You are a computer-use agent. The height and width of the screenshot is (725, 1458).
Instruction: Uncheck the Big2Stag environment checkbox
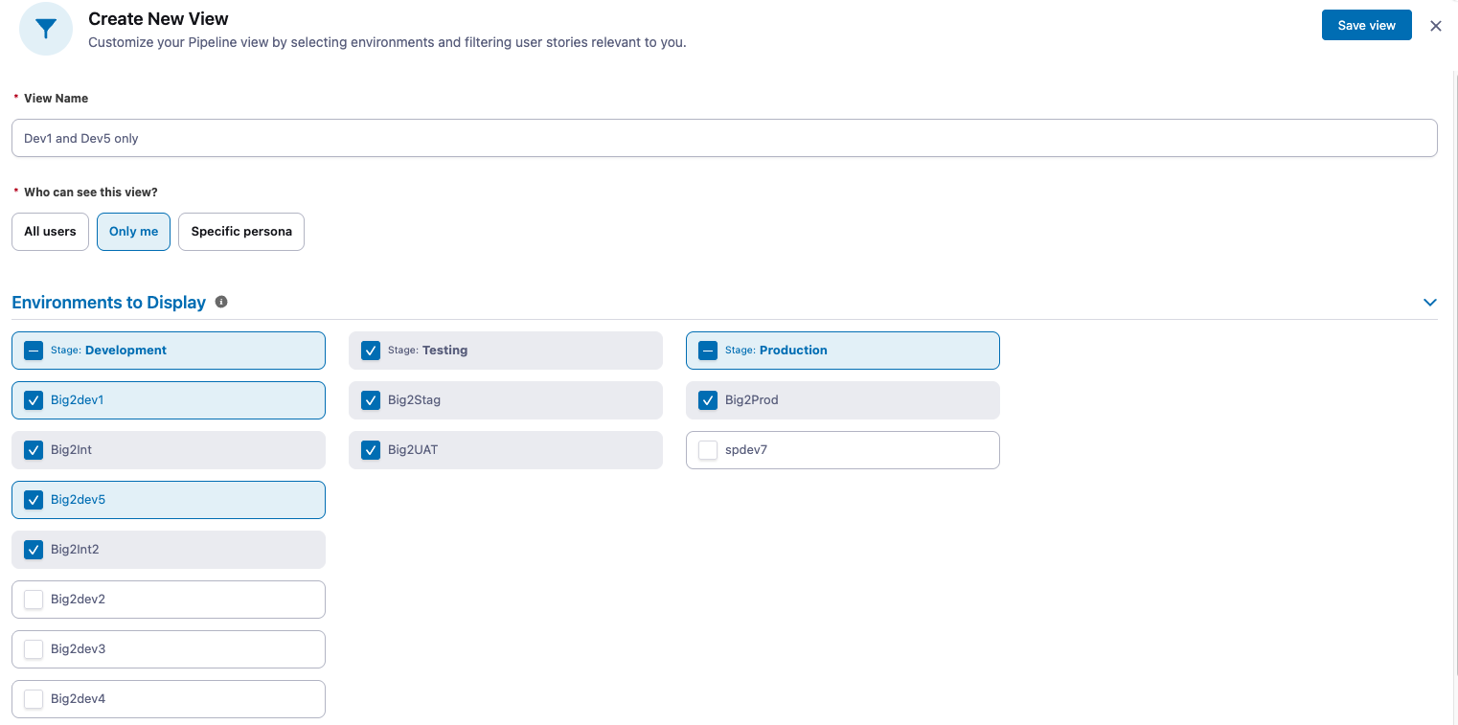(371, 400)
